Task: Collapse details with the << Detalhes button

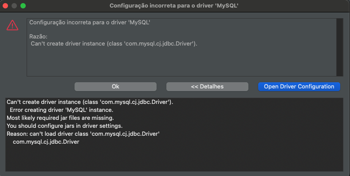Action: tap(207, 87)
